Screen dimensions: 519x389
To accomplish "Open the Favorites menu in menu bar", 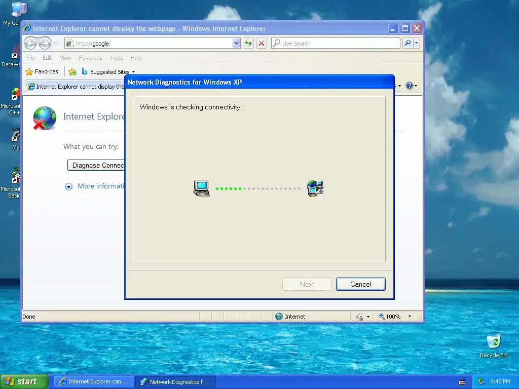I will (90, 58).
